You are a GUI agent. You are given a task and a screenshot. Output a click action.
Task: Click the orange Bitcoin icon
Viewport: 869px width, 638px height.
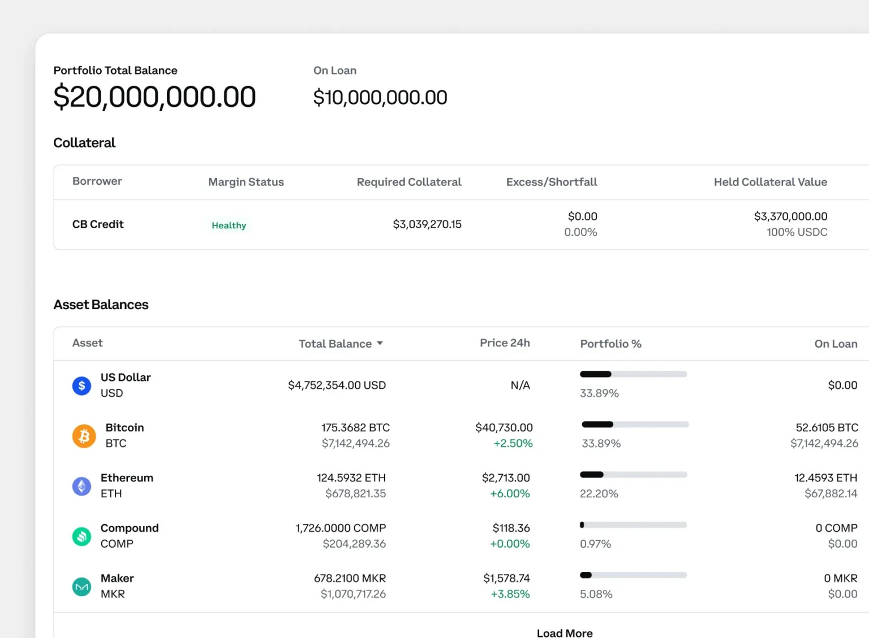pyautogui.click(x=84, y=436)
